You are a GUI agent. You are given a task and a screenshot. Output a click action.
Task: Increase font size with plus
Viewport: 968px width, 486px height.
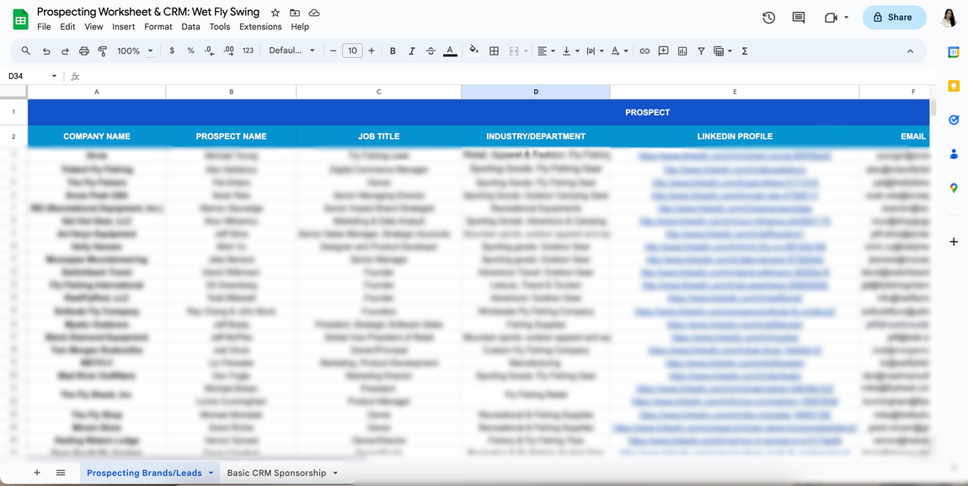click(371, 51)
